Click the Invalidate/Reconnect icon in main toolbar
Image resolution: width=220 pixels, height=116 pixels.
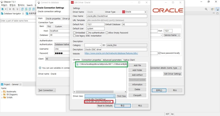pyautogui.click(x=14, y=9)
